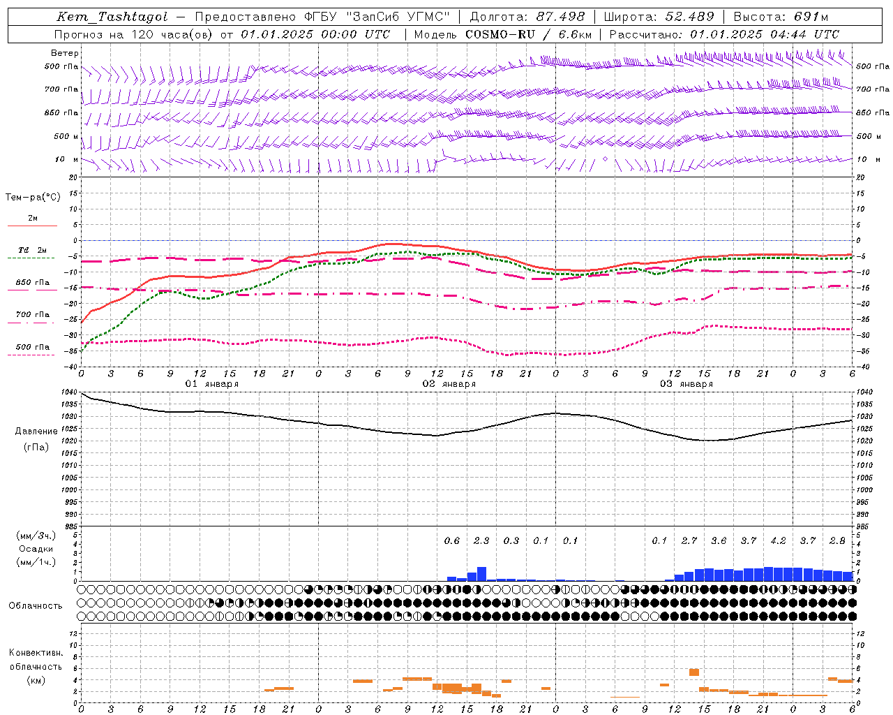Click the 3-hour precipitation value 0.6

tap(452, 540)
